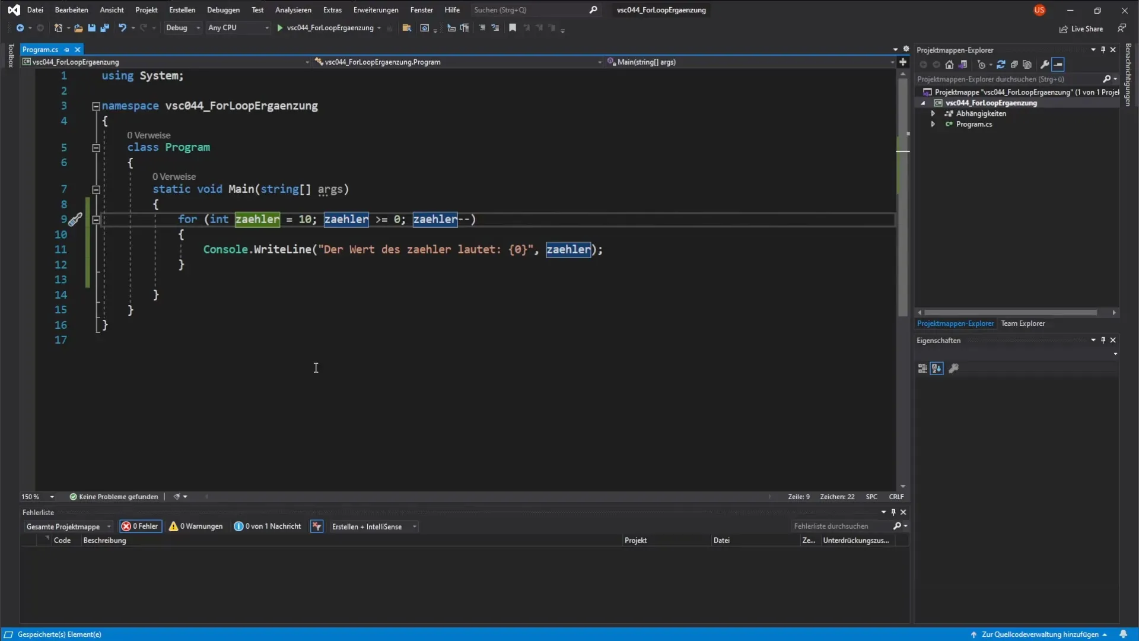Image resolution: width=1139 pixels, height=641 pixels.
Task: Click the Home icon in Projektmappen-Explorer
Action: [949, 65]
